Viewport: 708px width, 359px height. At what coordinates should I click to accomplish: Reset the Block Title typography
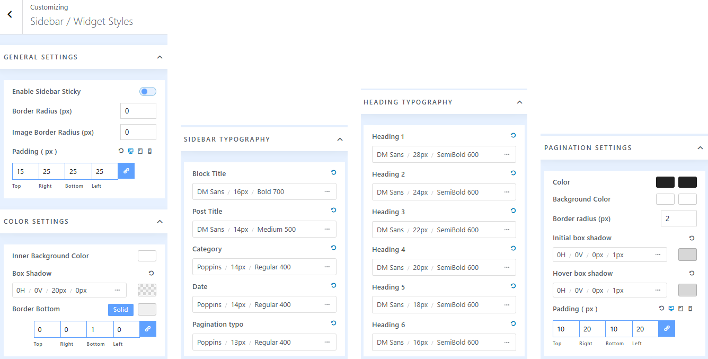(333, 173)
